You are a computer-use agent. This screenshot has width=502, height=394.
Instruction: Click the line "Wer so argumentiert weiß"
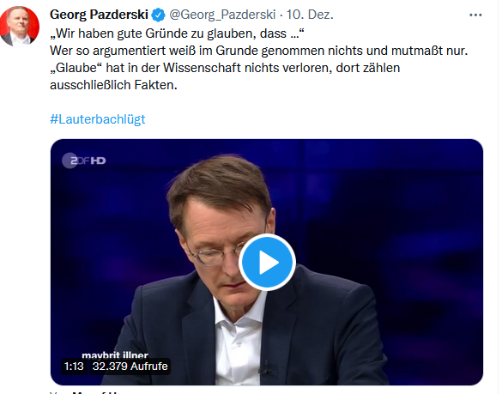pyautogui.click(x=258, y=51)
